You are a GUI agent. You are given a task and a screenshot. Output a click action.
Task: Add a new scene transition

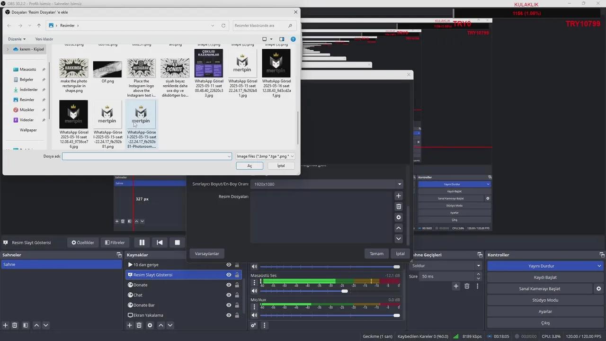pos(456,286)
